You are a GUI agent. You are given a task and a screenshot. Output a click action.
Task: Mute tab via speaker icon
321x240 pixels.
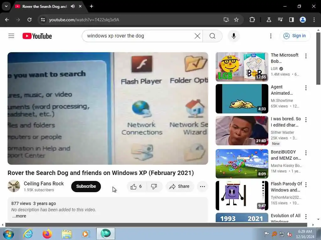73,6
